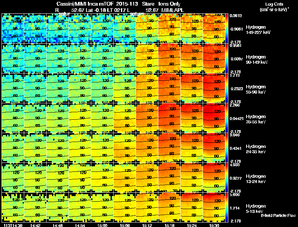The height and width of the screenshot is (227, 298).
Task: Select the 'Ions Only' title text
Action: point(169,4)
